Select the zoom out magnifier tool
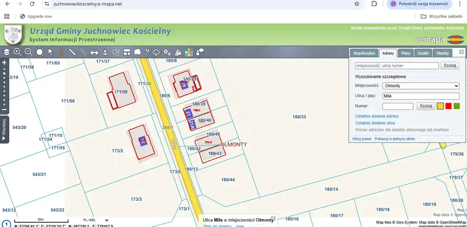467x227 pixels. tap(28, 52)
